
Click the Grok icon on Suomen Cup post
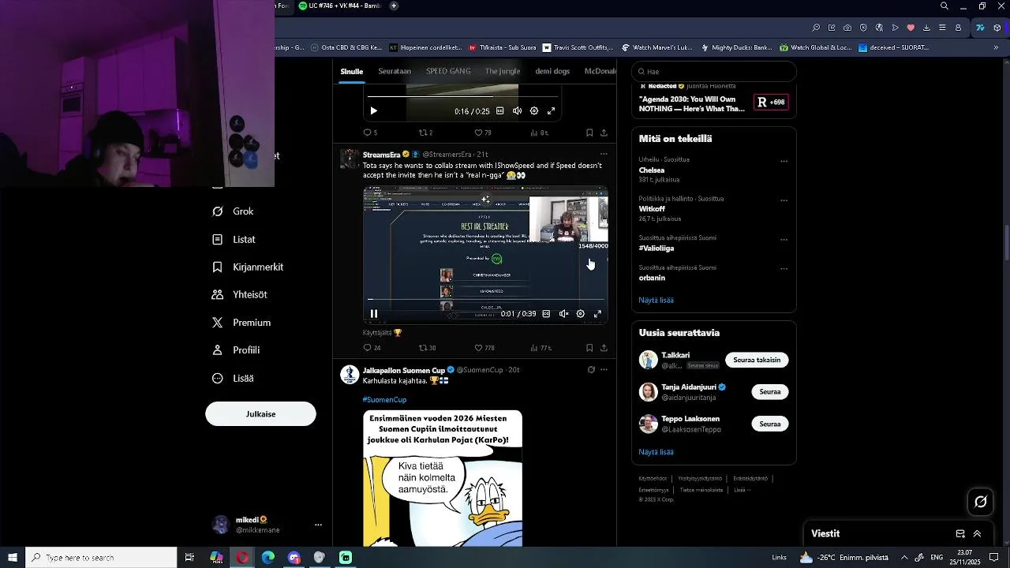click(x=591, y=369)
